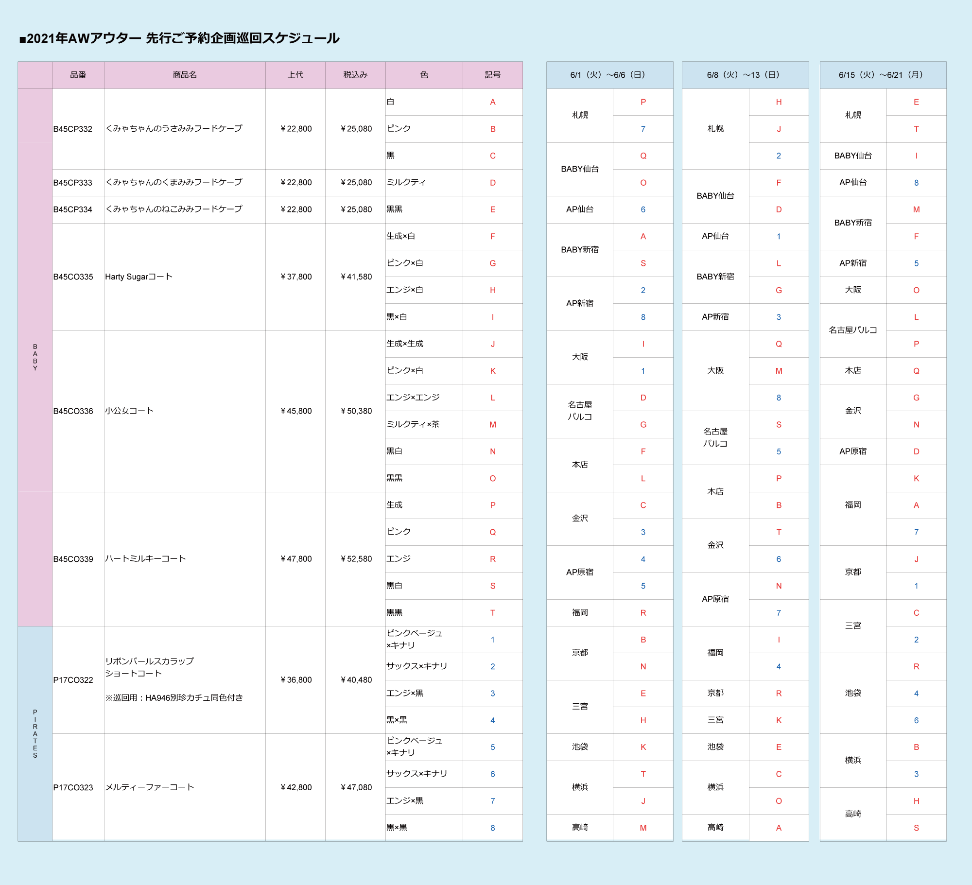
Task: Click '大阪' in the 6/8 schedule
Action: 715,370
